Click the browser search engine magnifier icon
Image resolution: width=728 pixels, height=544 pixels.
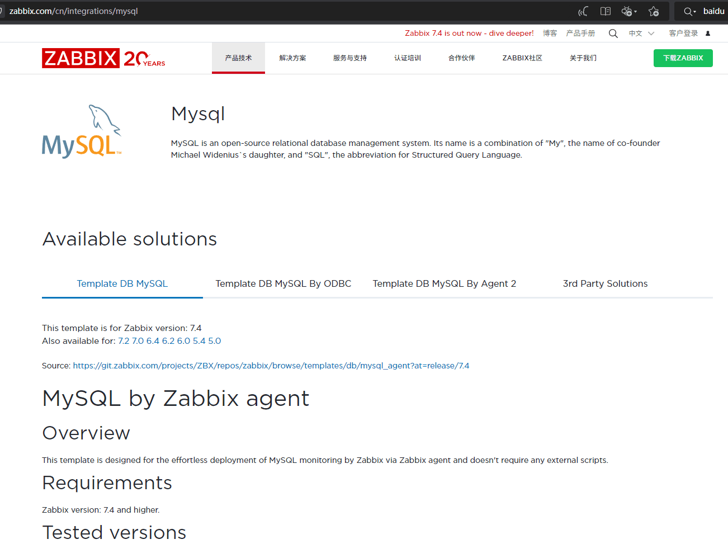tap(688, 11)
